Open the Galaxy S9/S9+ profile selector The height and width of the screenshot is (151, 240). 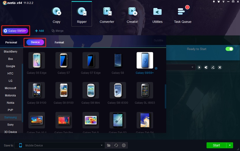click(x=15, y=31)
